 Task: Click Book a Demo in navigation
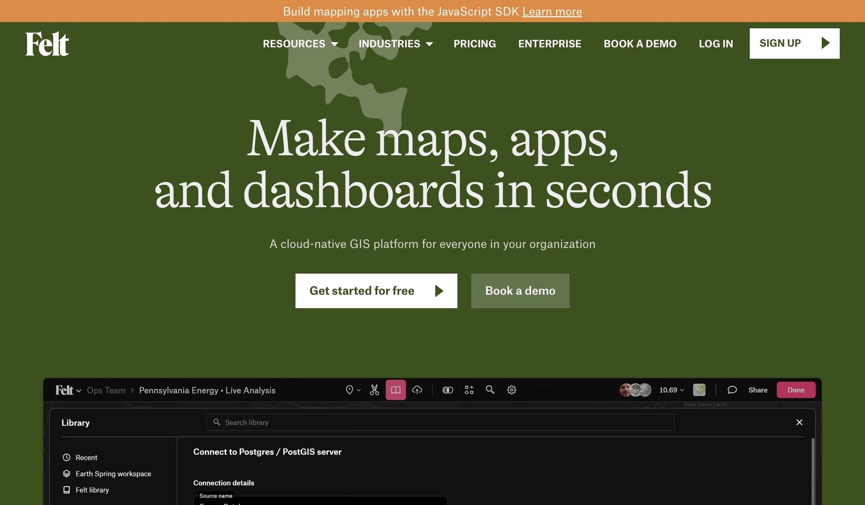pos(640,44)
